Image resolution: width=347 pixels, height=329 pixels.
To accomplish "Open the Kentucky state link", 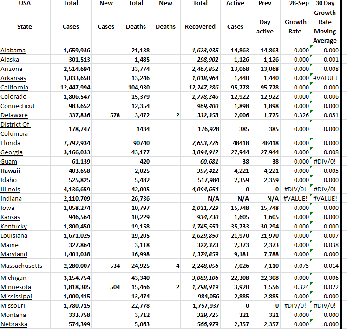I will [x=14, y=226].
